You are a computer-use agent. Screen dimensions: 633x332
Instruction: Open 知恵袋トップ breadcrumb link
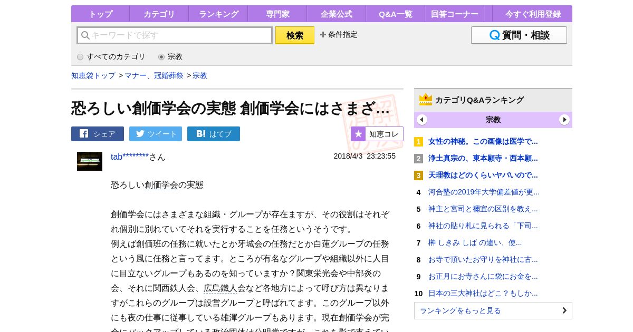(93, 75)
